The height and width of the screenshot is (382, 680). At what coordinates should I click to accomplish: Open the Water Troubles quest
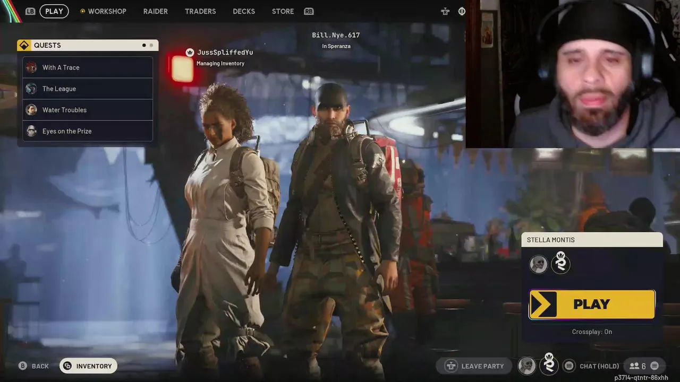[88, 110]
